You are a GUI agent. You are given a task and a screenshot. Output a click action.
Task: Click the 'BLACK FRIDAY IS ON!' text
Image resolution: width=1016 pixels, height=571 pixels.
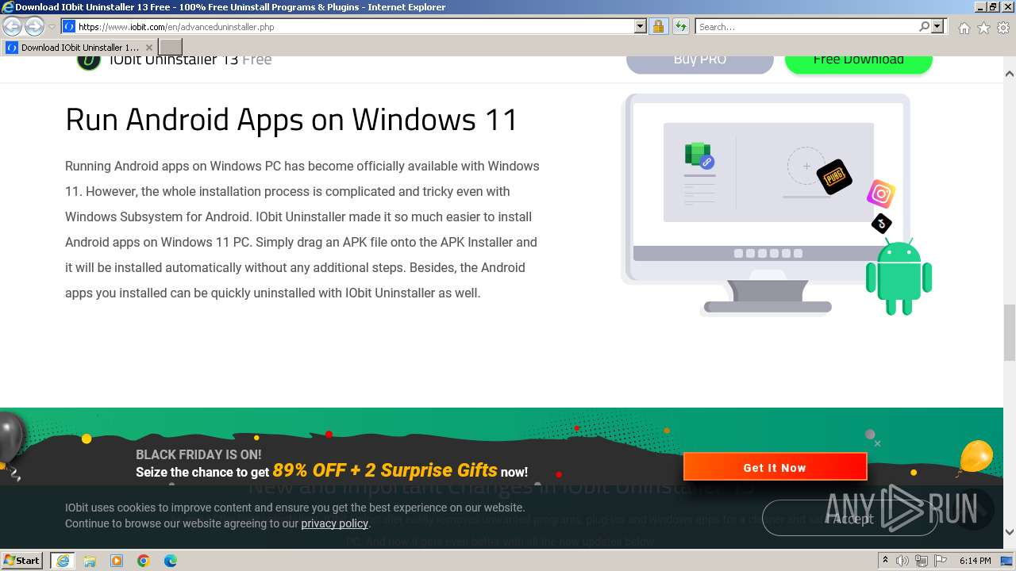[x=198, y=454]
